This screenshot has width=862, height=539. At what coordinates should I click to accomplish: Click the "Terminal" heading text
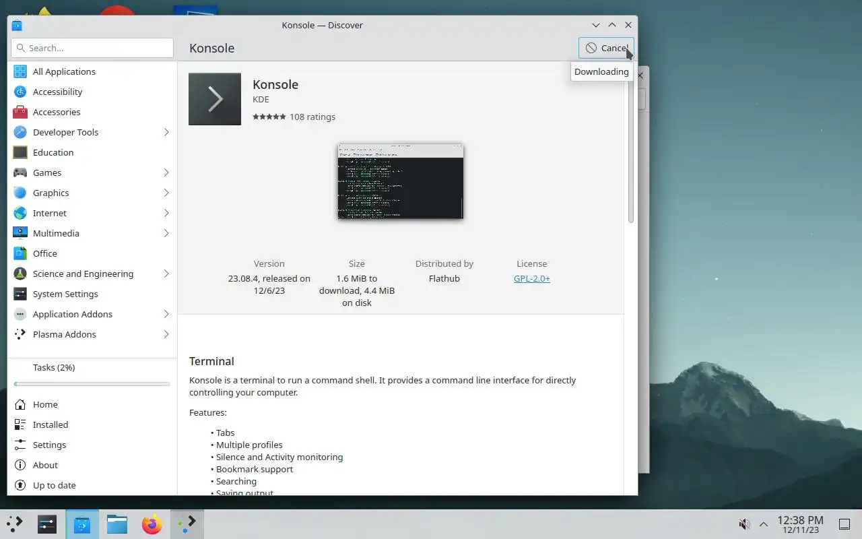(x=211, y=361)
